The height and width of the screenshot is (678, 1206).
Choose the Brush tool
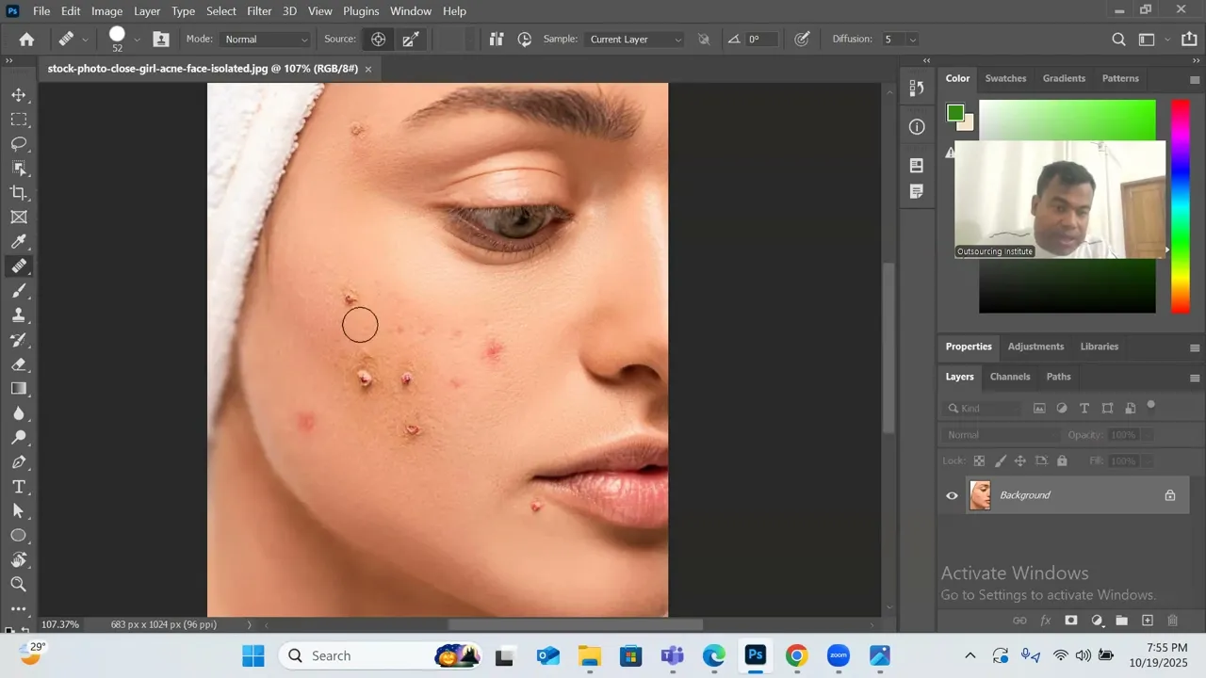[18, 291]
